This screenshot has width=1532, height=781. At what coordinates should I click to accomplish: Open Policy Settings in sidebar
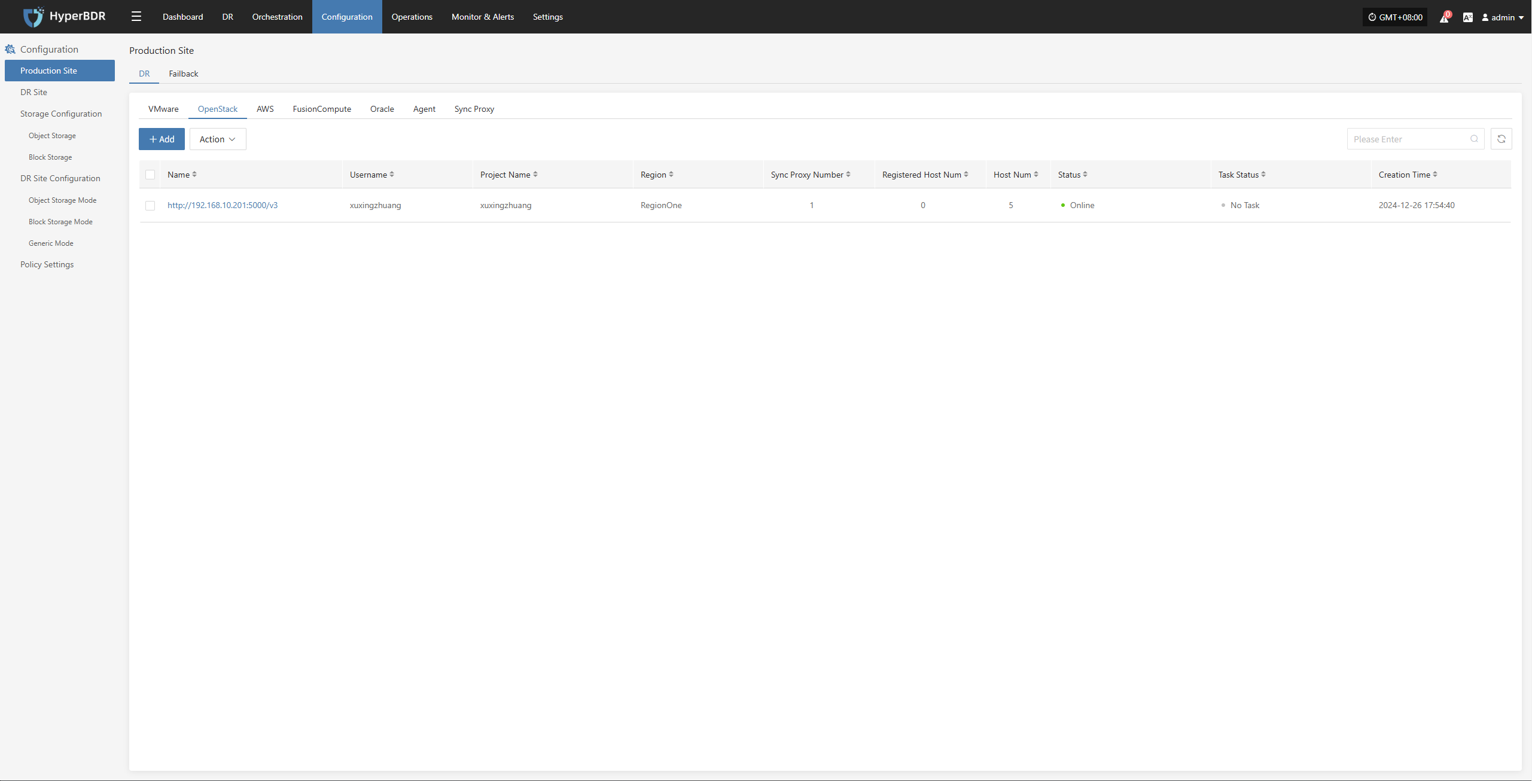(x=47, y=264)
